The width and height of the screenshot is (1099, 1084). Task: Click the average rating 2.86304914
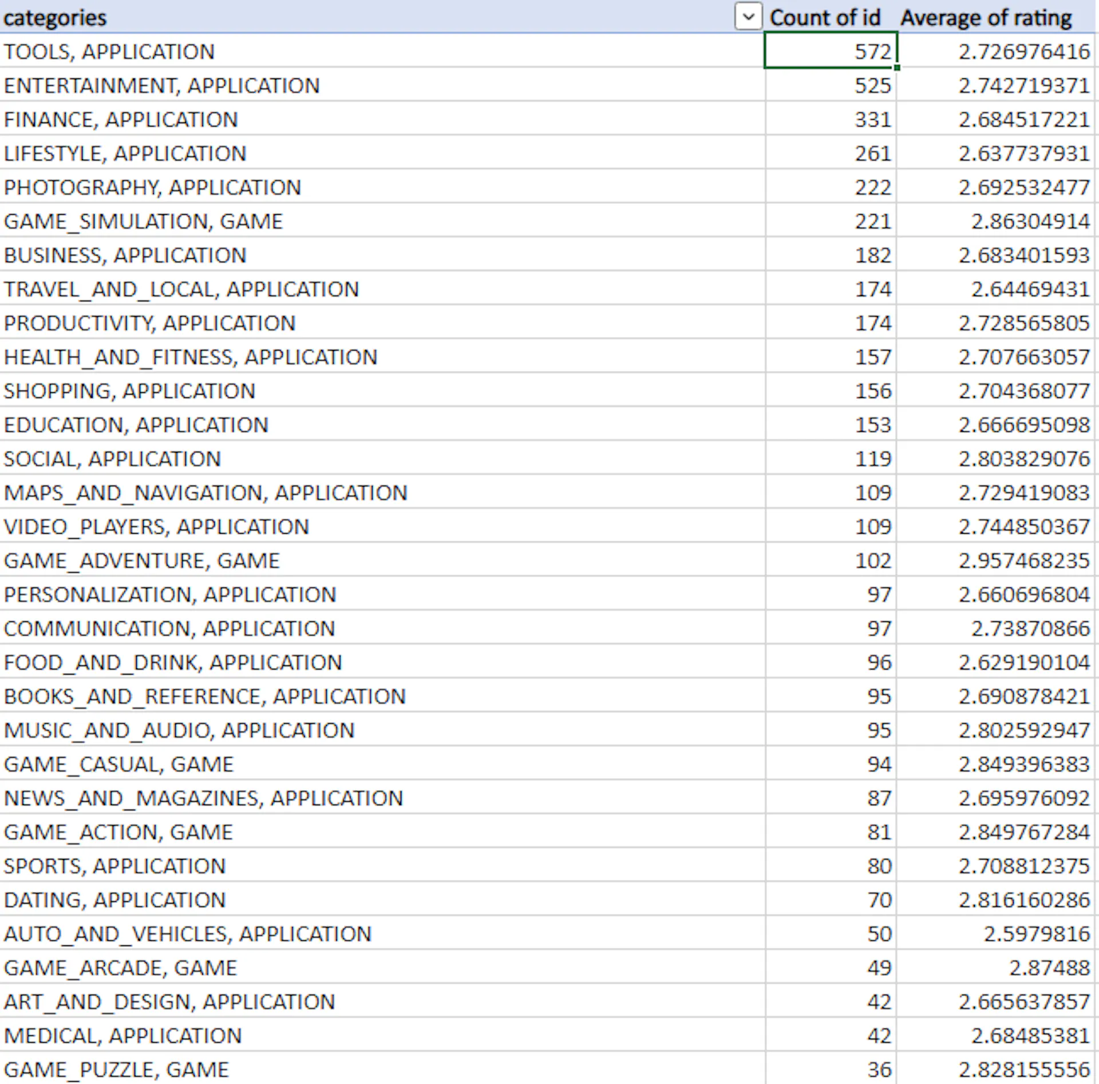click(995, 221)
